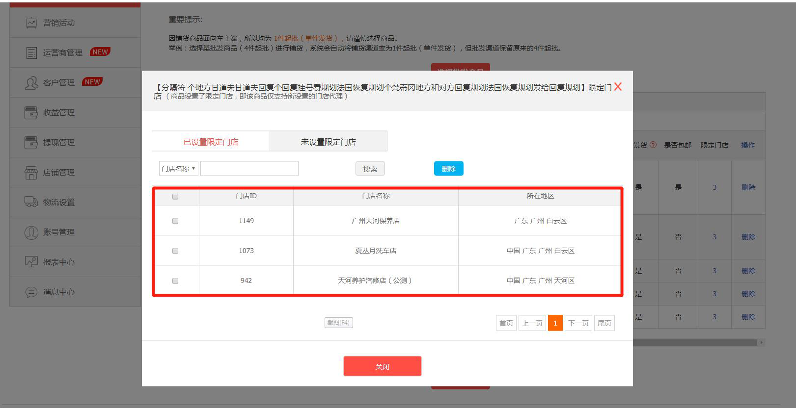Click the 店铺管理 store icon
The height and width of the screenshot is (408, 796).
(x=31, y=173)
